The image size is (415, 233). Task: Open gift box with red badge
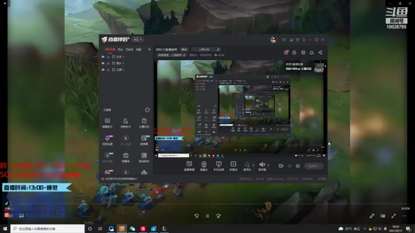point(286,52)
